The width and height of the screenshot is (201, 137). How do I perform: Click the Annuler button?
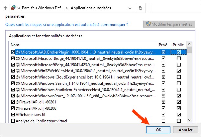186,130
